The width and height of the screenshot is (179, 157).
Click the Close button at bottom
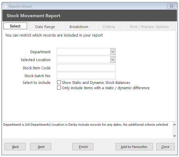point(165,146)
